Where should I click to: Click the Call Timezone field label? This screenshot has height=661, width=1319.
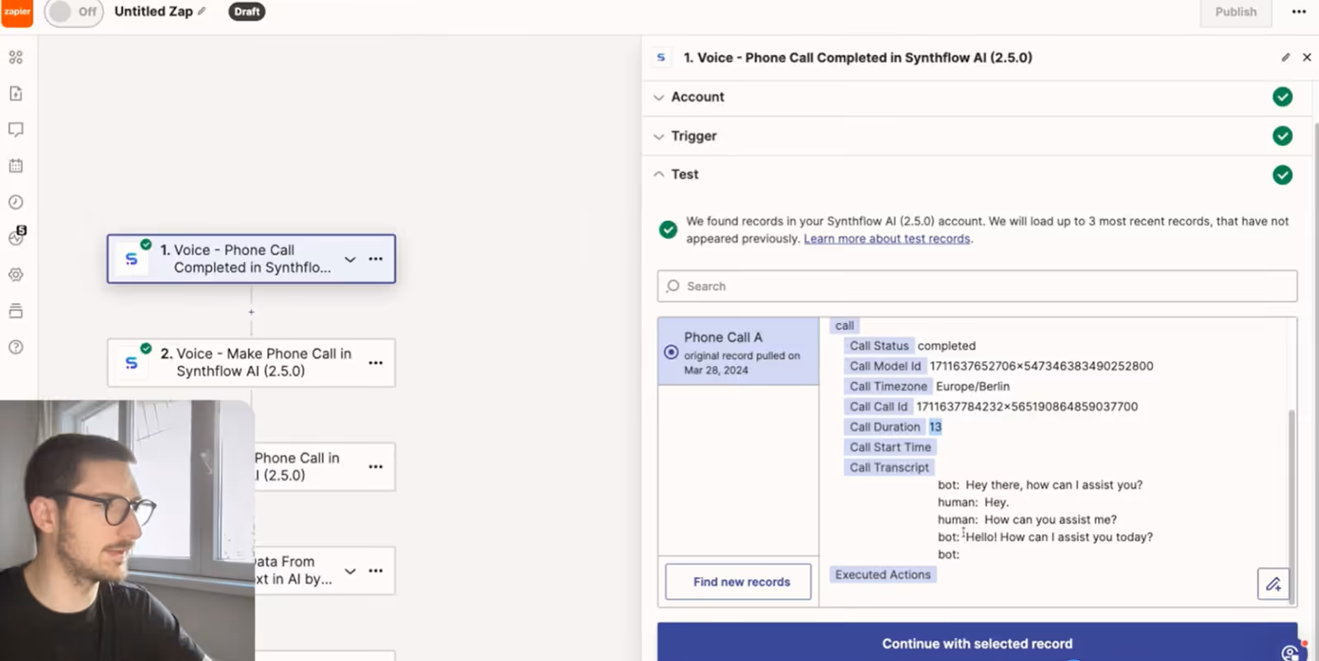click(888, 387)
